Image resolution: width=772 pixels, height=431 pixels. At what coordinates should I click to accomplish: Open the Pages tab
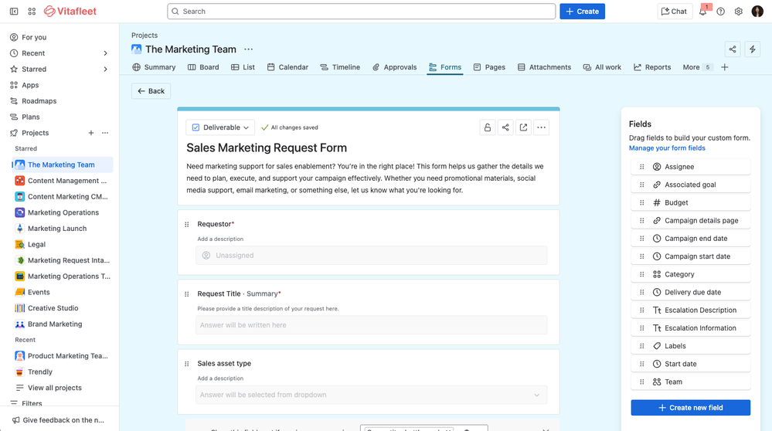pos(489,67)
